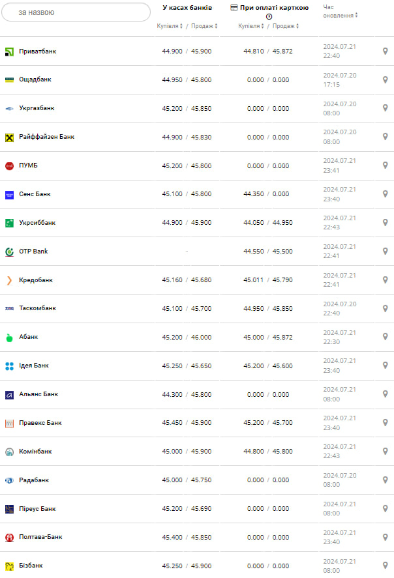
Task: Click the Райффайзен Банк logo icon
Action: tap(9, 137)
